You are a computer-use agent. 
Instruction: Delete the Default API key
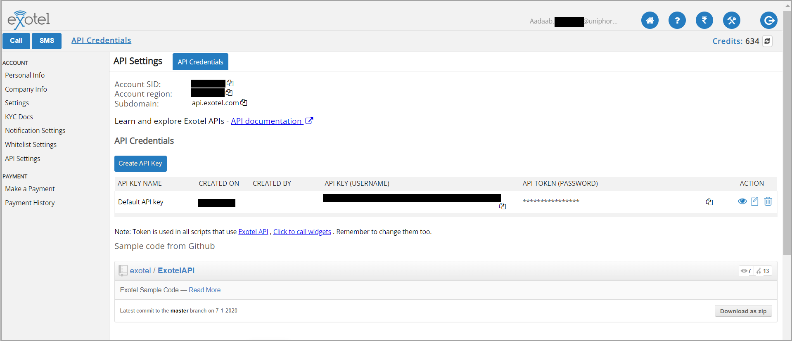click(x=768, y=201)
